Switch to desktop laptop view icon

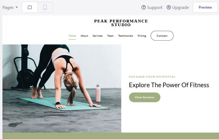click(30, 7)
